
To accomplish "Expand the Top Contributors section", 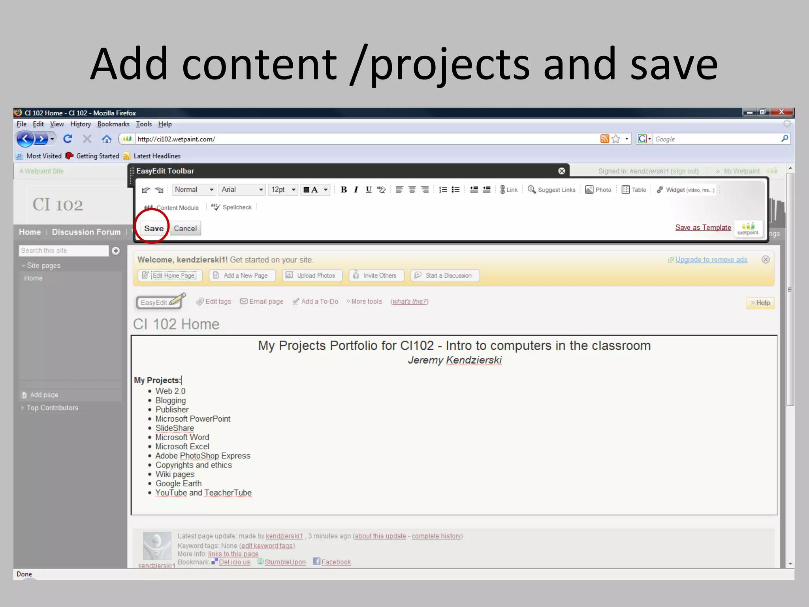I will (x=23, y=407).
